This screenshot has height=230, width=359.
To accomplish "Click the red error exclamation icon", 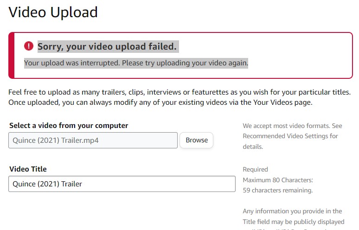I will (29, 46).
